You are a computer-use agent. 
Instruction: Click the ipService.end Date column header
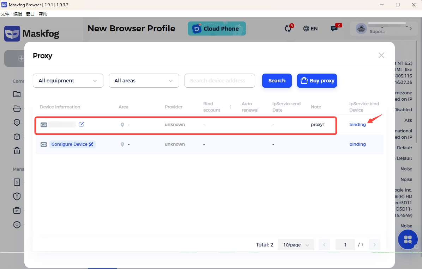tap(287, 107)
